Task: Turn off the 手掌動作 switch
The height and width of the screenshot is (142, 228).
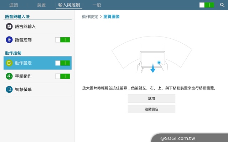Action: [63, 76]
